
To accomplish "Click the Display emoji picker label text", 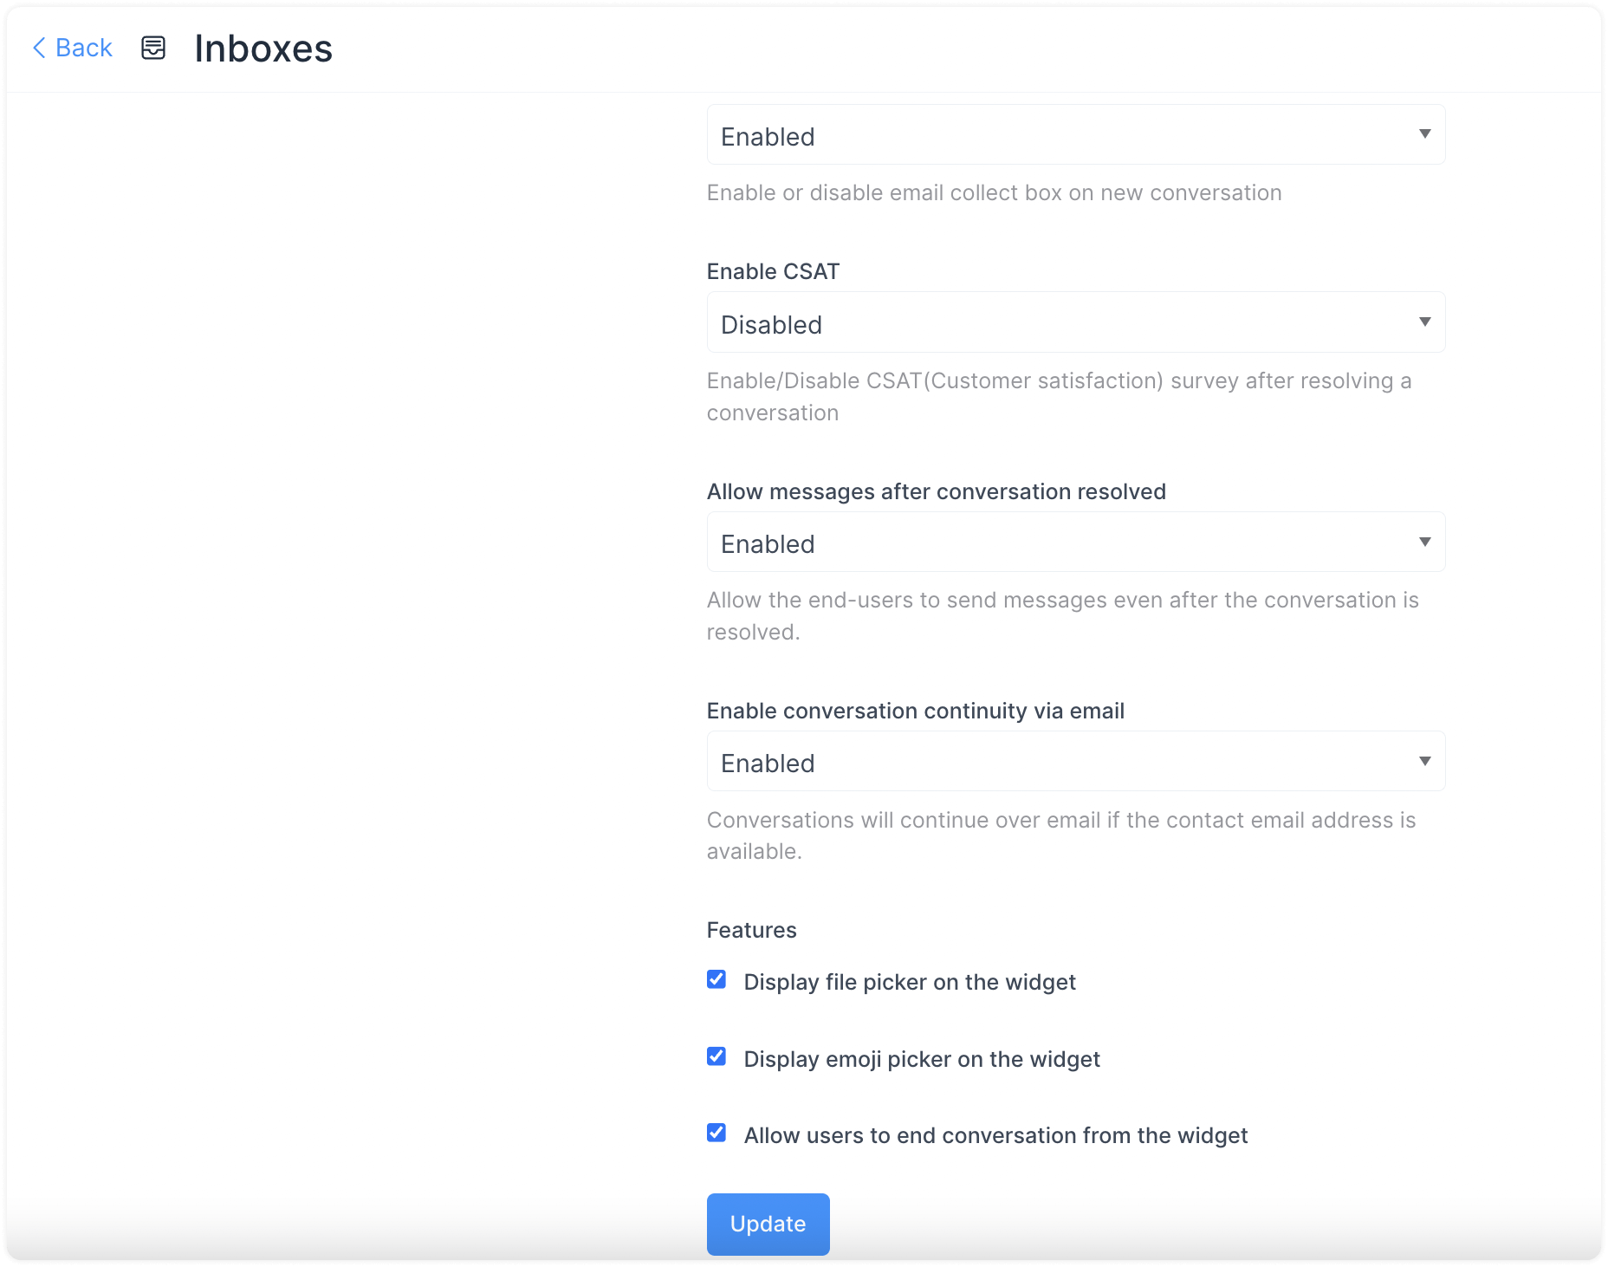I will pyautogui.click(x=921, y=1058).
